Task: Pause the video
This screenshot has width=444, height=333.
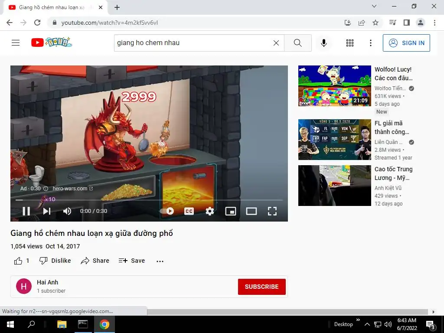Action: pyautogui.click(x=26, y=211)
